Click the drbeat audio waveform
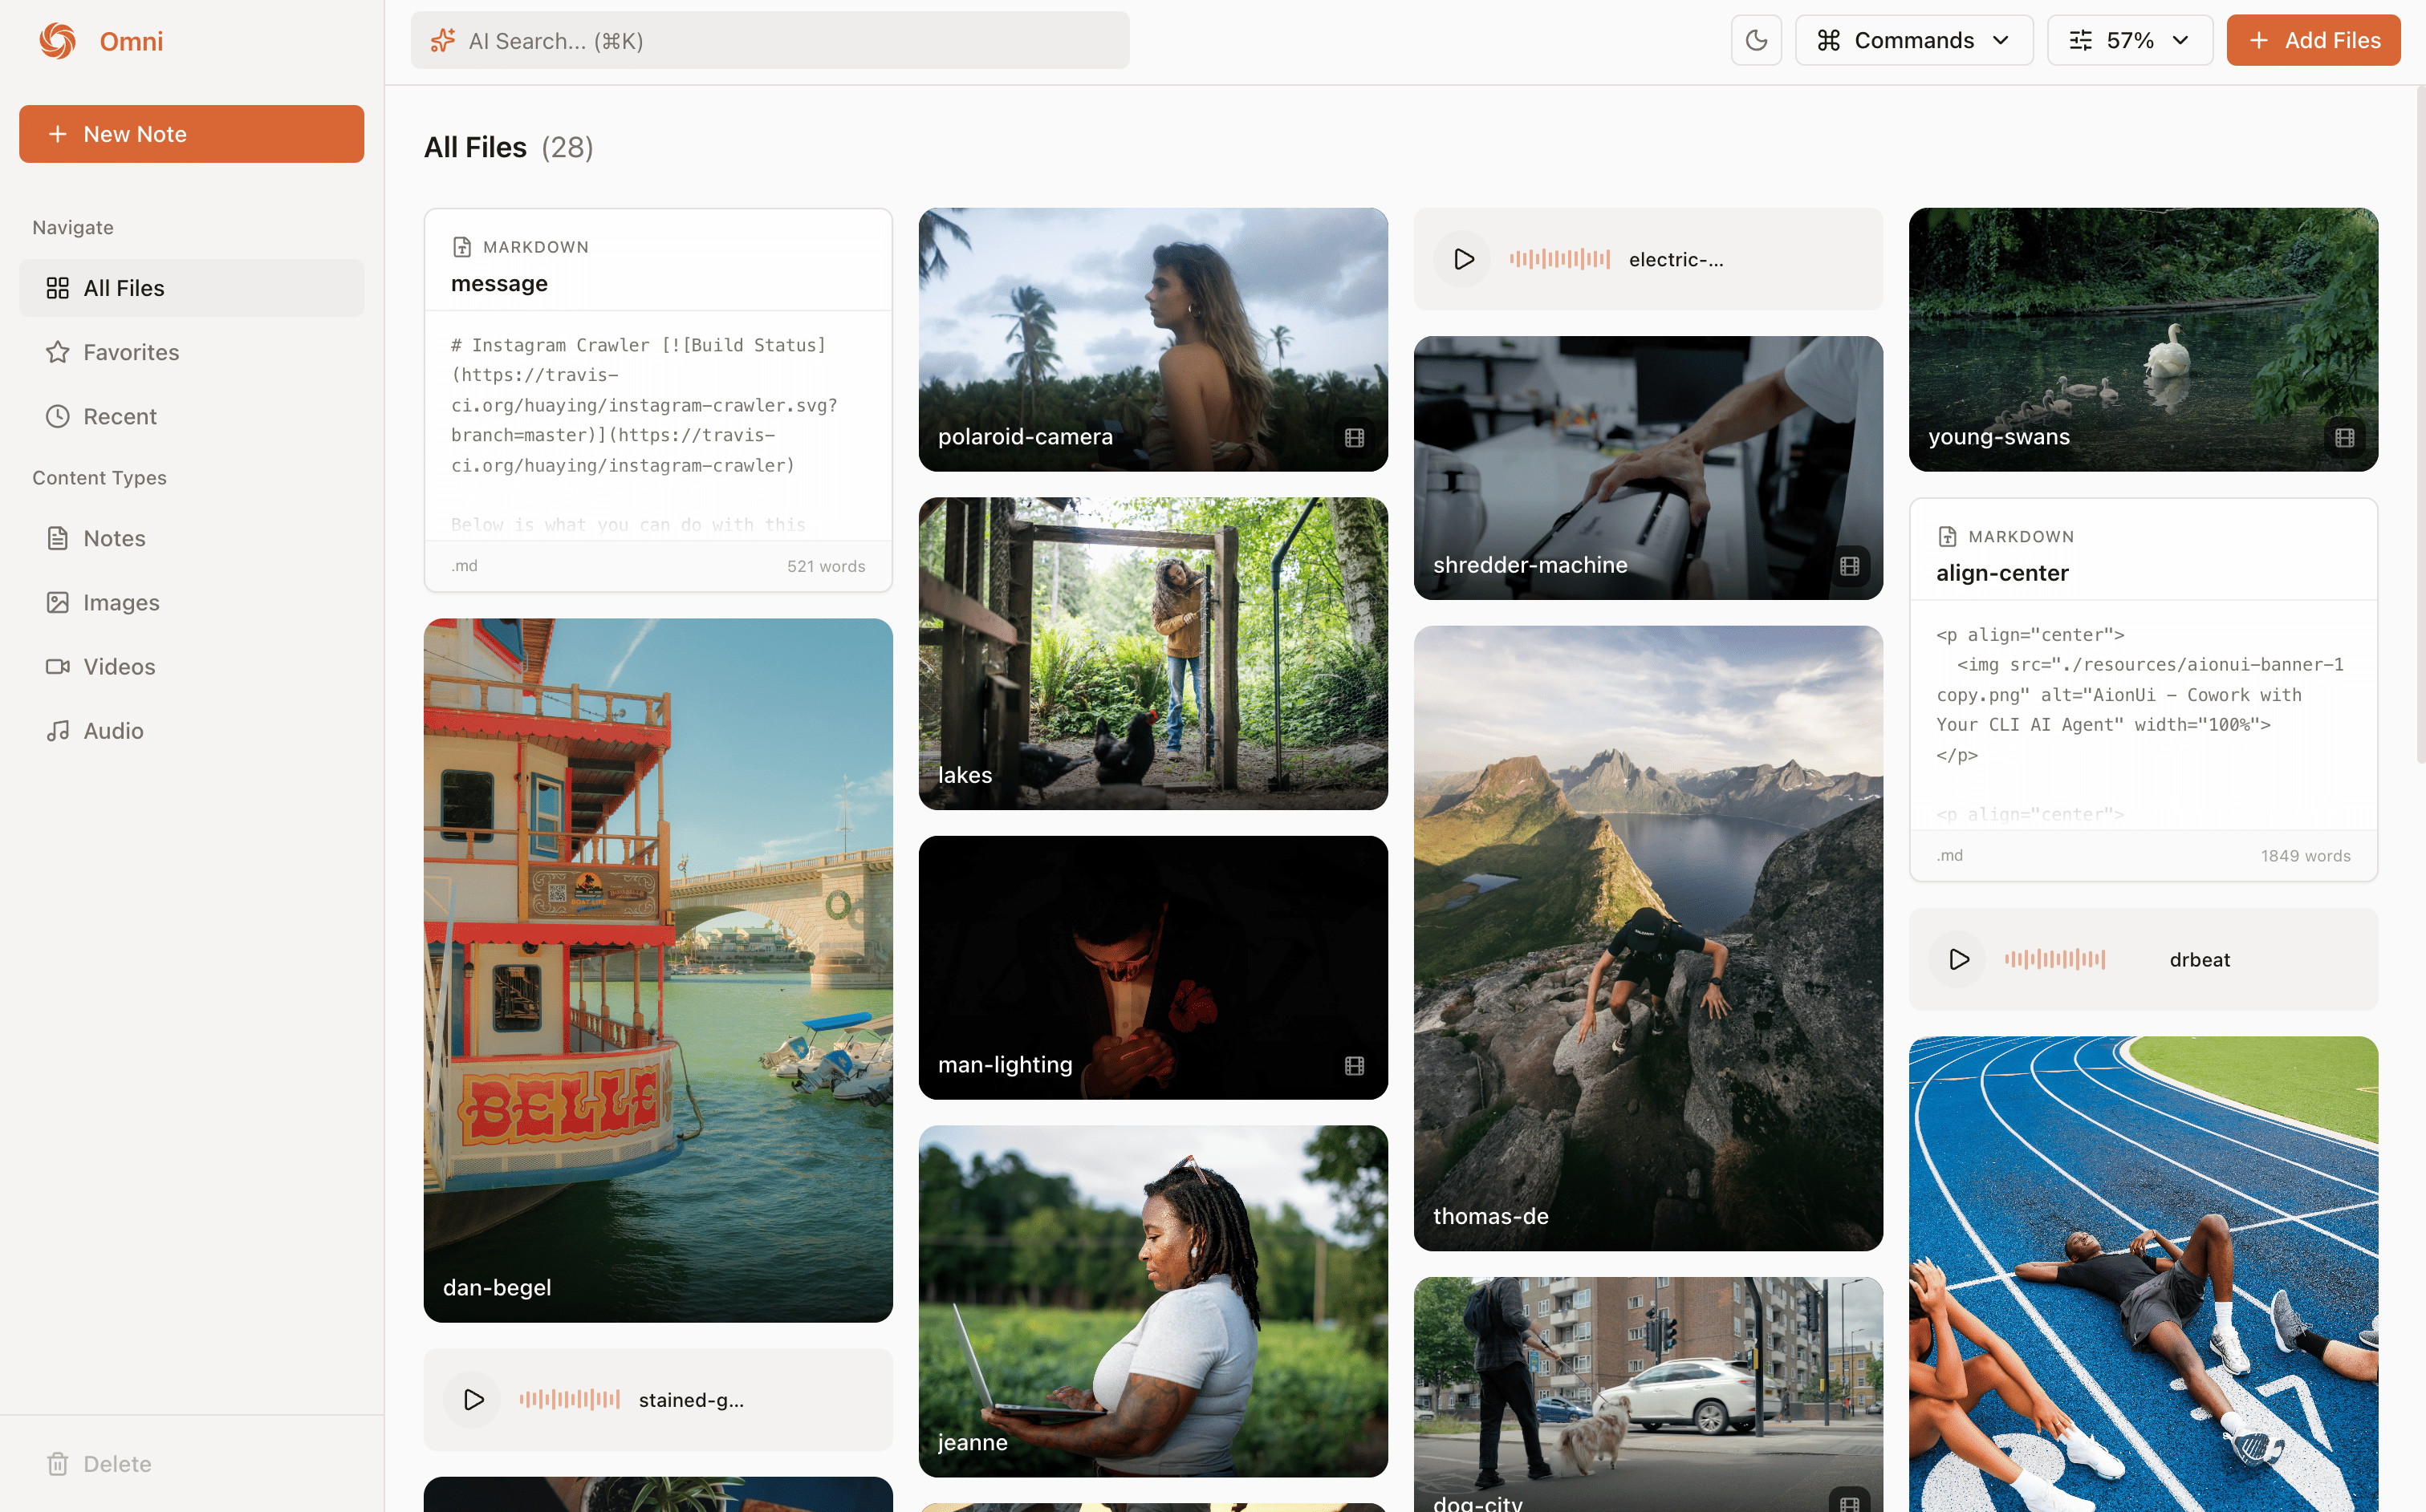 (x=2055, y=959)
